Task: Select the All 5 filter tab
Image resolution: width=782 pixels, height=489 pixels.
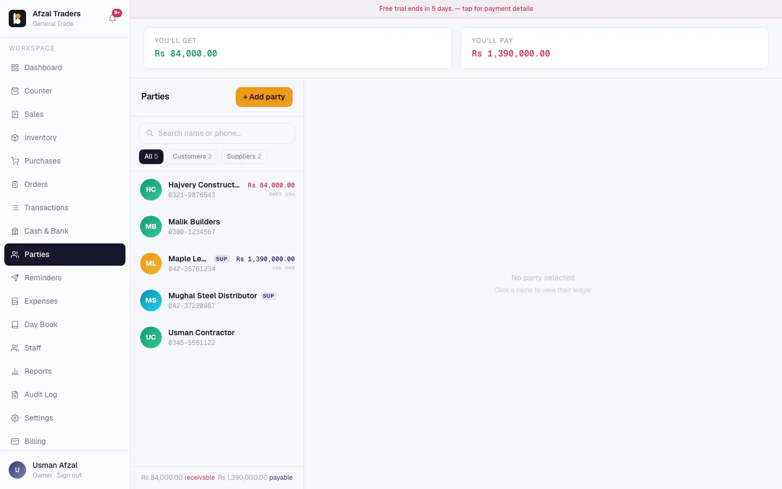Action: (x=151, y=156)
